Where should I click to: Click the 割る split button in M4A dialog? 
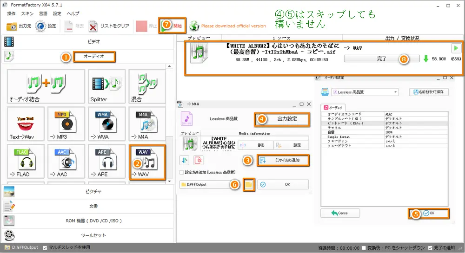coord(255,145)
